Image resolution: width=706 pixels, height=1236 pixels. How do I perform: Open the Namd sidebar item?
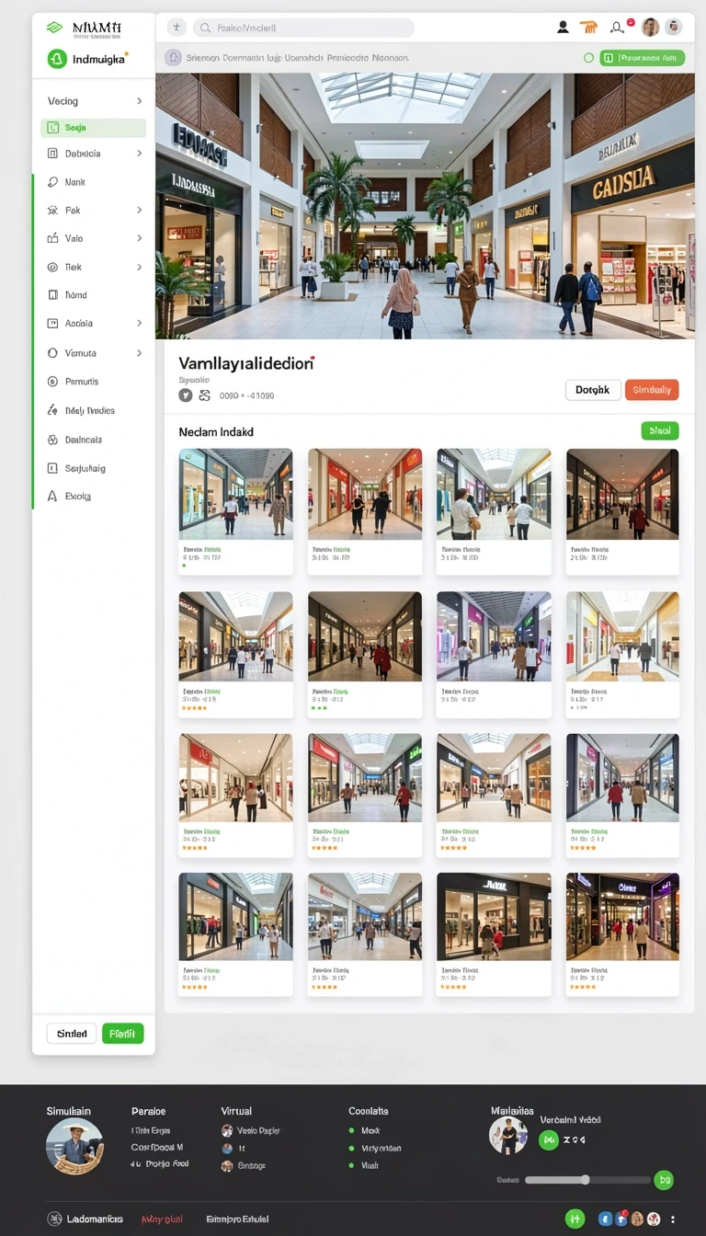(x=76, y=295)
